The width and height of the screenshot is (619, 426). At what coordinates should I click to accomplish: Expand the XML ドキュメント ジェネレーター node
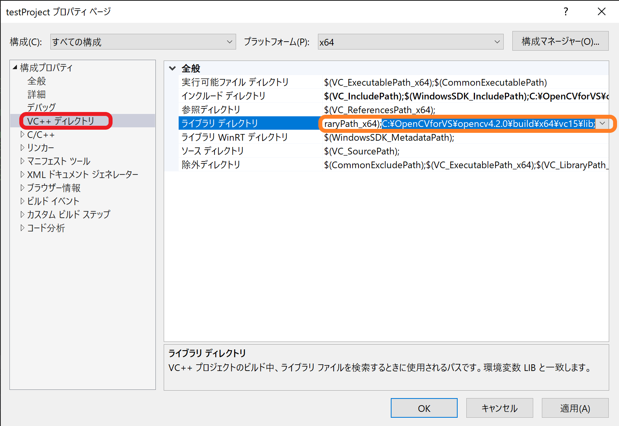click(x=22, y=174)
